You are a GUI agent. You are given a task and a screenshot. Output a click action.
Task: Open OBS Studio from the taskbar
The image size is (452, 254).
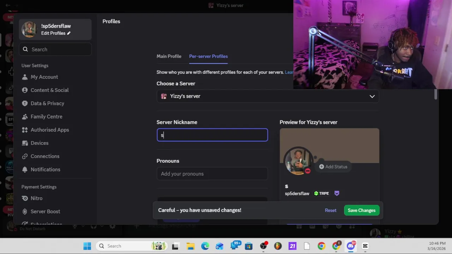[263, 246]
